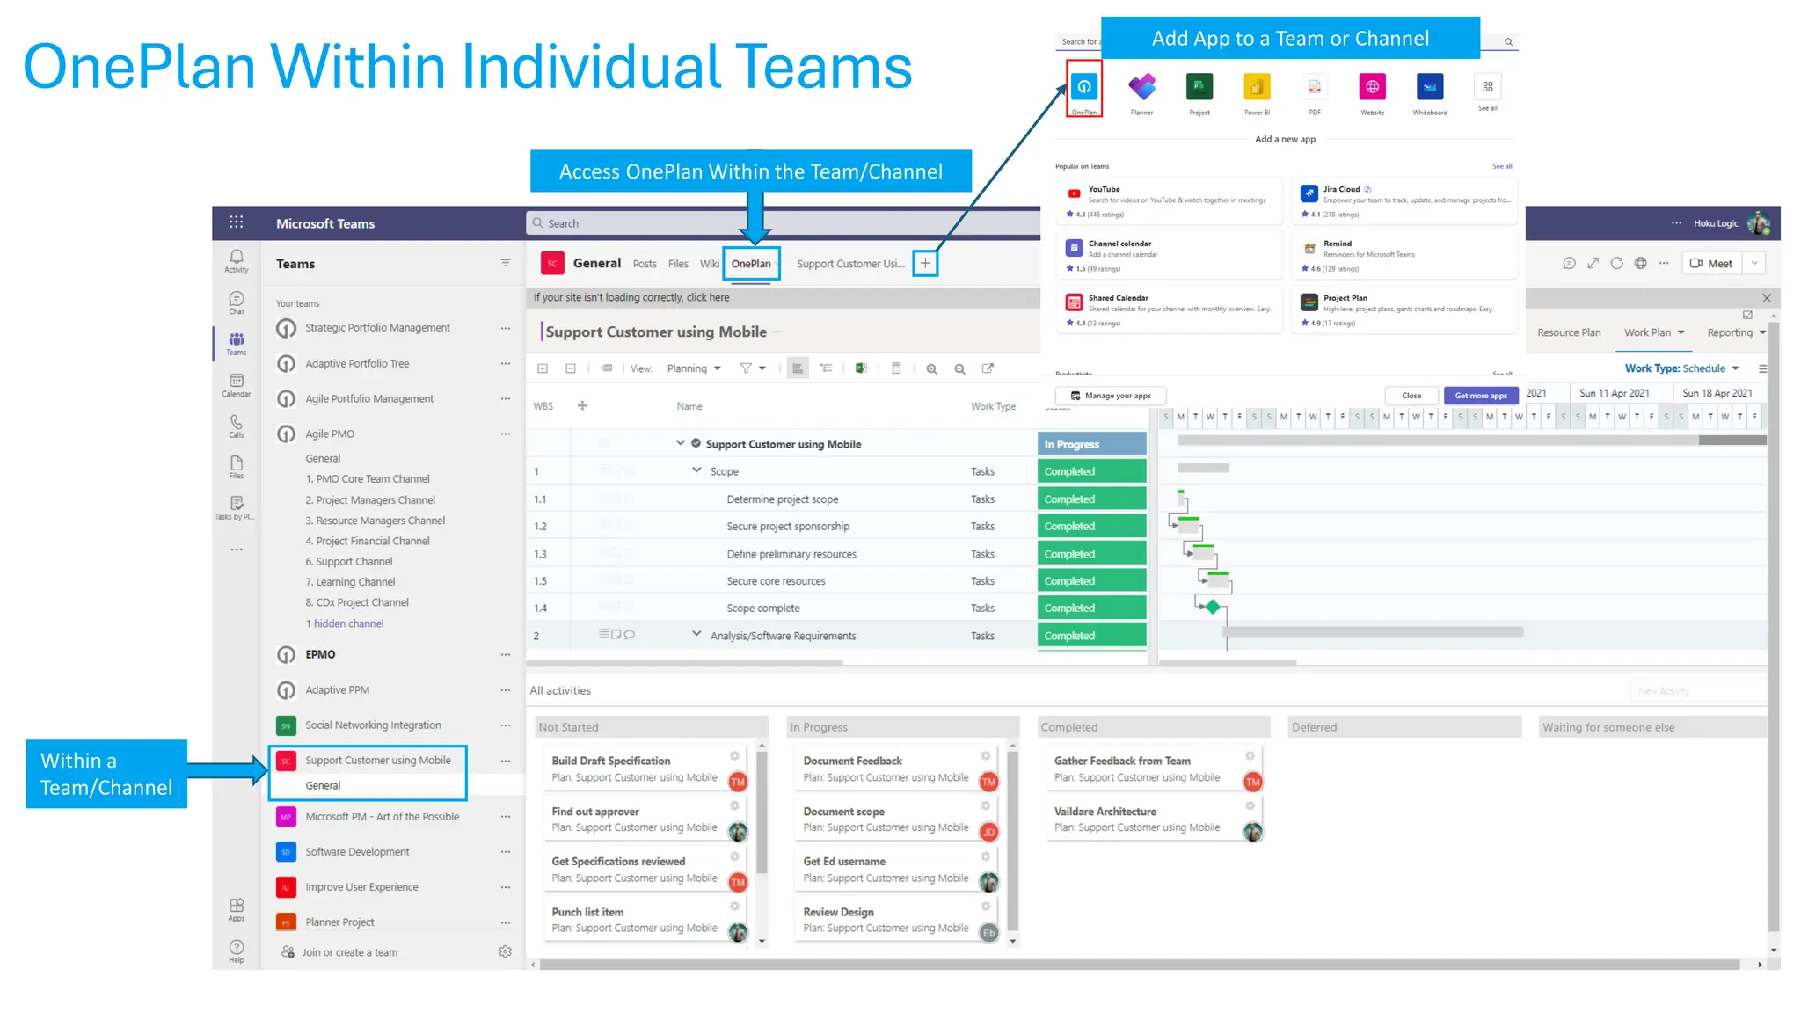Open the Reporting dropdown
The image size is (1801, 1013).
click(1737, 332)
